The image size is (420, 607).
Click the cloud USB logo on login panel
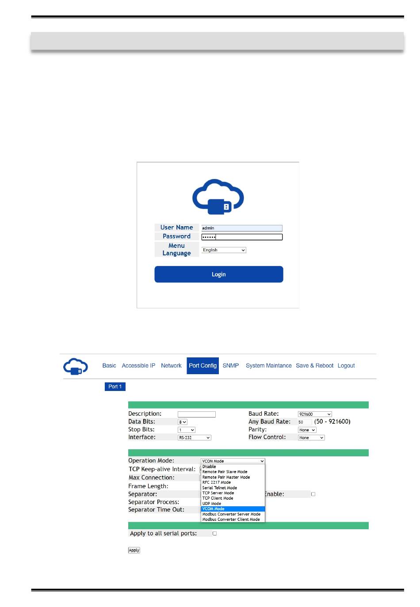218,197
